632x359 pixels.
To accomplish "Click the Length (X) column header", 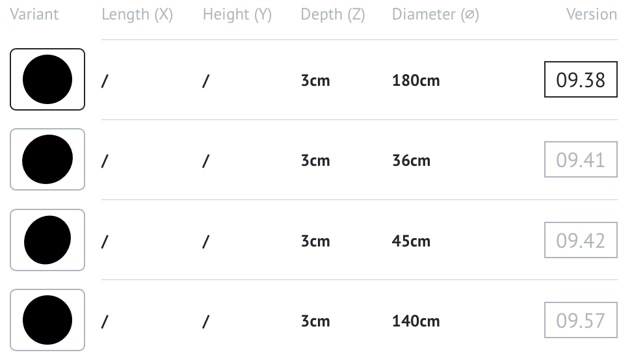I will (x=137, y=14).
